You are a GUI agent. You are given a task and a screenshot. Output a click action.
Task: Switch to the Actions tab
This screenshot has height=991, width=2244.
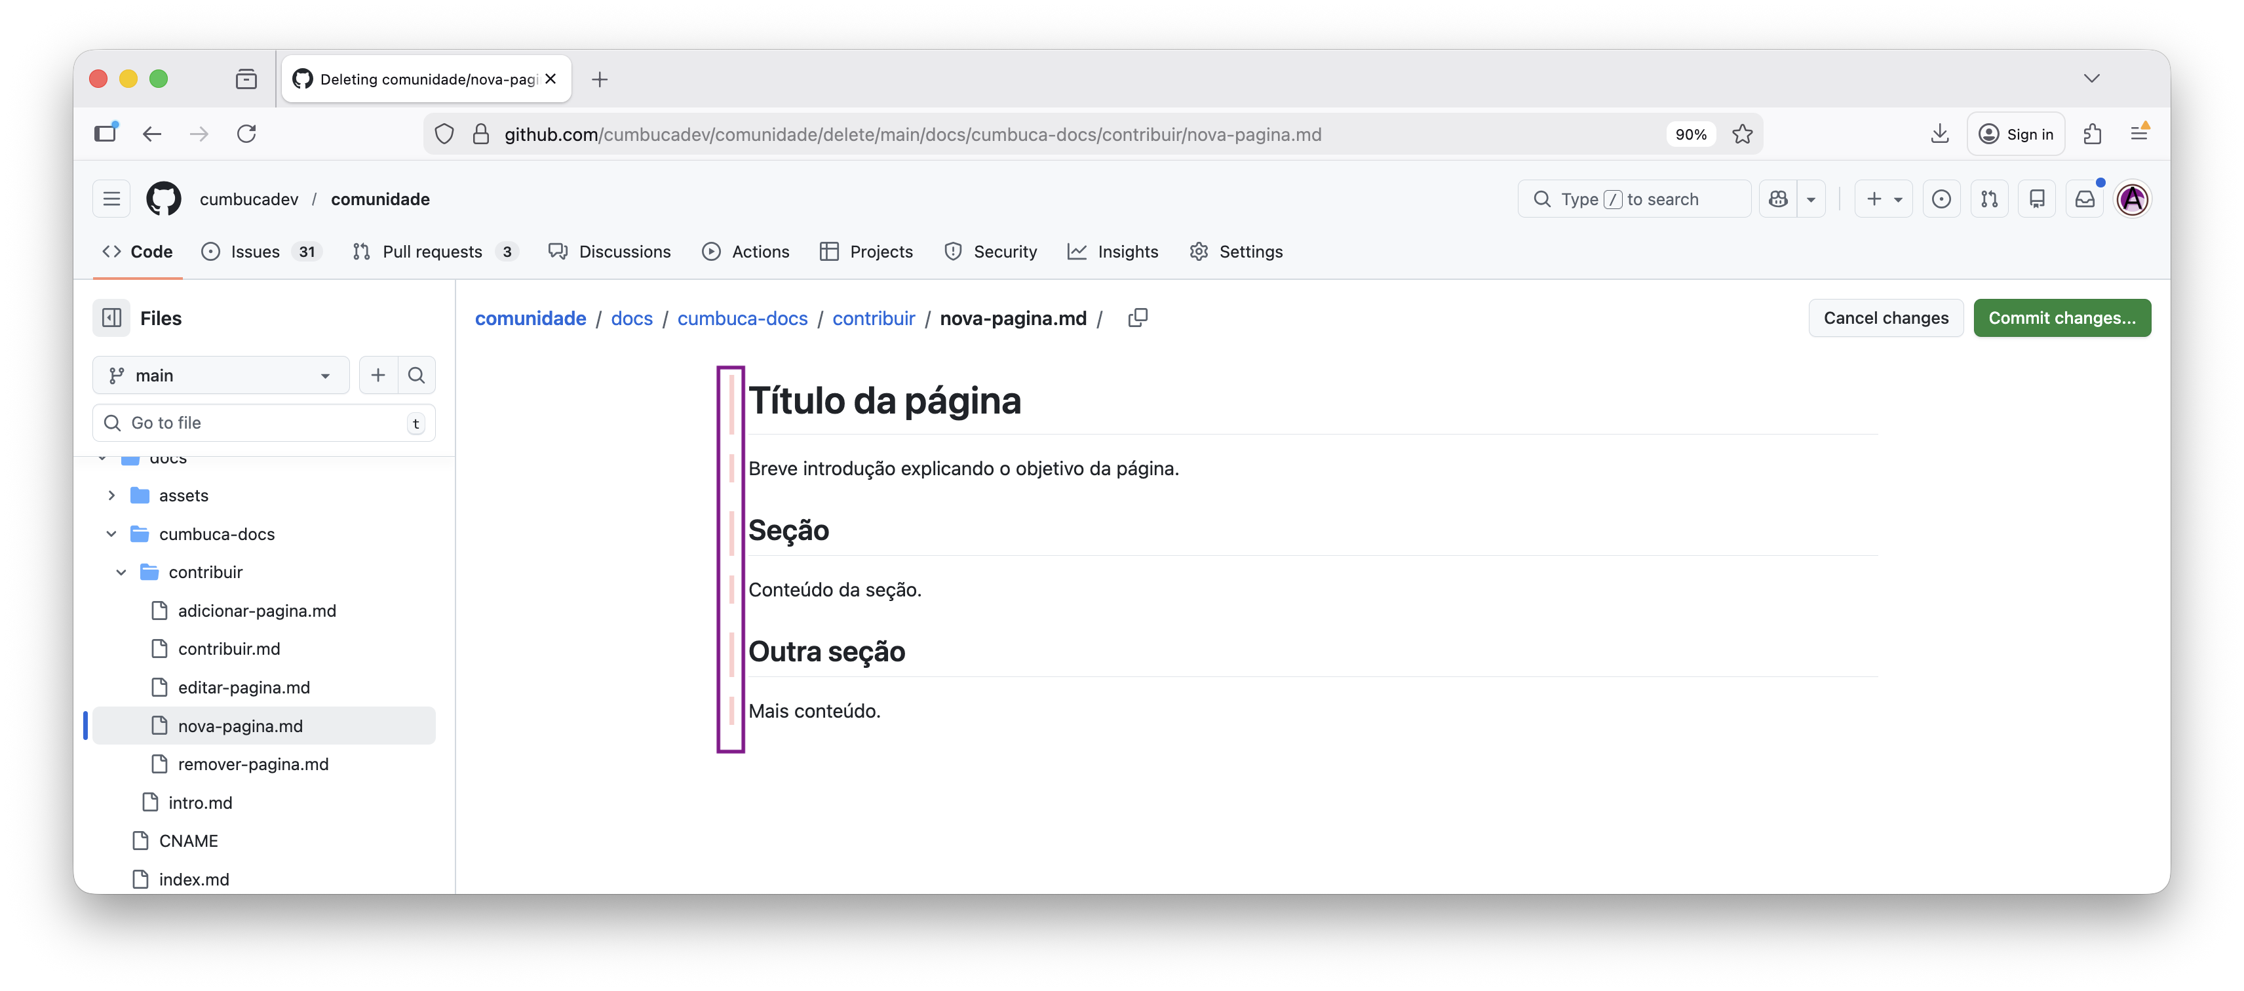(746, 251)
